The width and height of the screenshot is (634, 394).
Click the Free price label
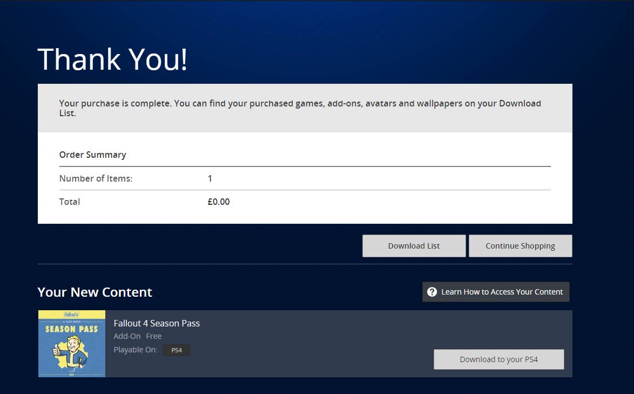pos(153,336)
